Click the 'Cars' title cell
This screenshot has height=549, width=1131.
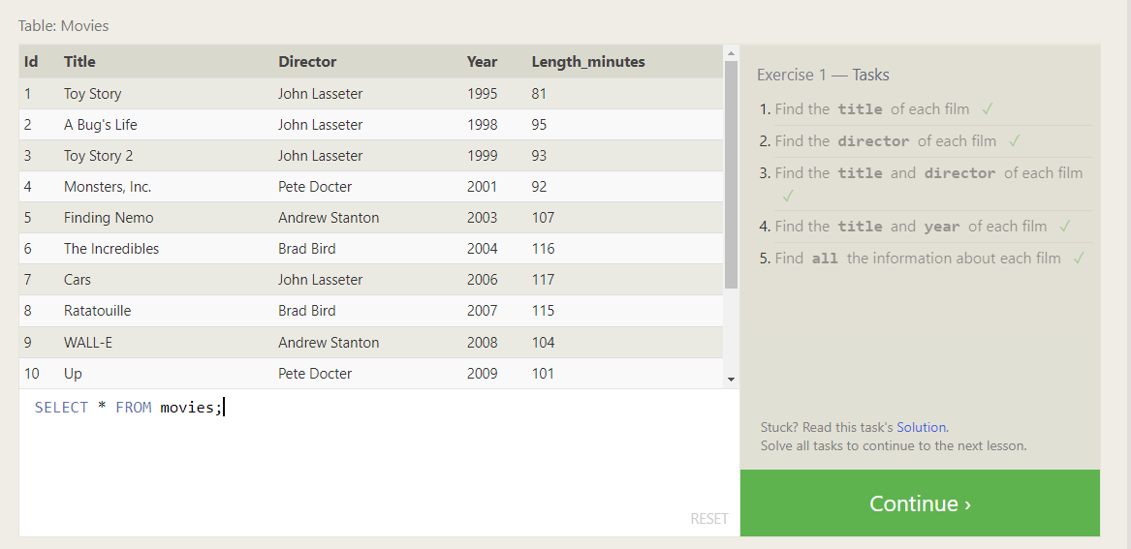tap(78, 280)
